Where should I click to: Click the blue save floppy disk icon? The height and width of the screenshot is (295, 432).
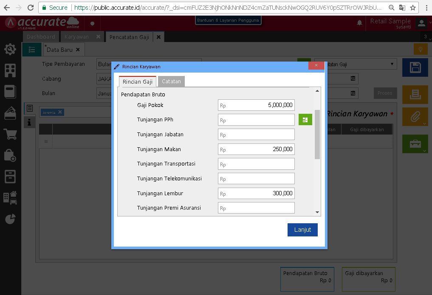[415, 67]
